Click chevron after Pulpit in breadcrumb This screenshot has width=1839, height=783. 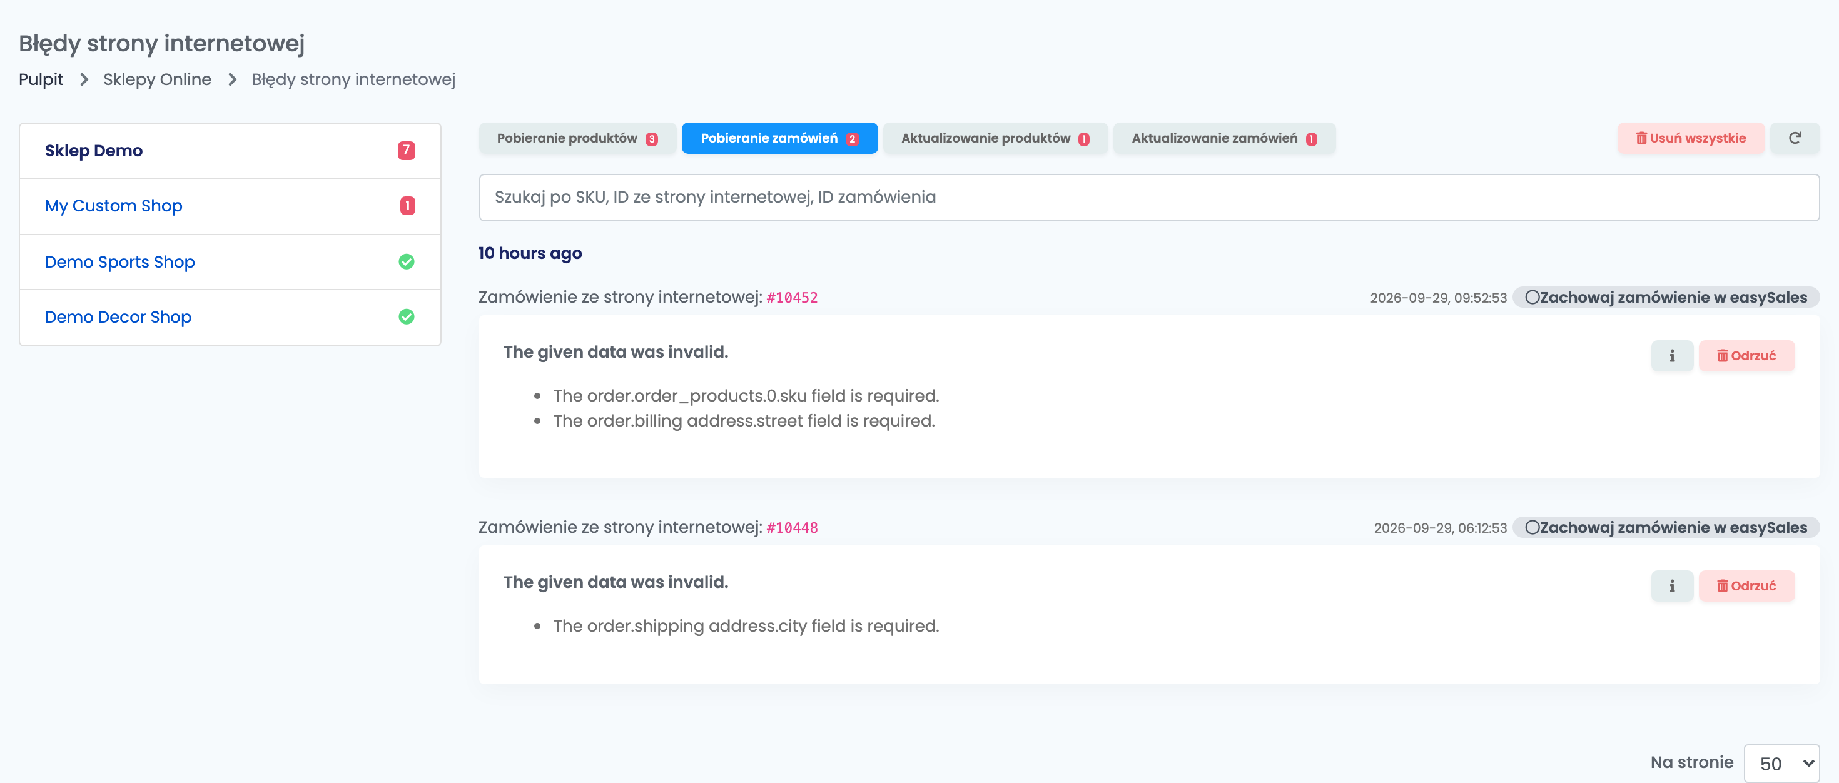point(84,79)
